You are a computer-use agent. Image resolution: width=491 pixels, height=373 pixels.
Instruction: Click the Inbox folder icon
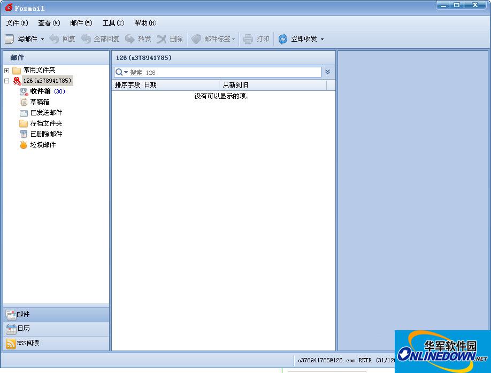pyautogui.click(x=24, y=92)
